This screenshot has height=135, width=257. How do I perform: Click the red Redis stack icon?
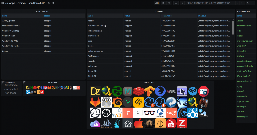[139, 91]
